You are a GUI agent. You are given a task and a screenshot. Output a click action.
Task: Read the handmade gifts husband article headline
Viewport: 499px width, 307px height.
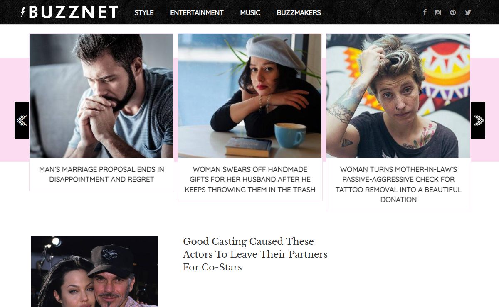click(x=250, y=179)
